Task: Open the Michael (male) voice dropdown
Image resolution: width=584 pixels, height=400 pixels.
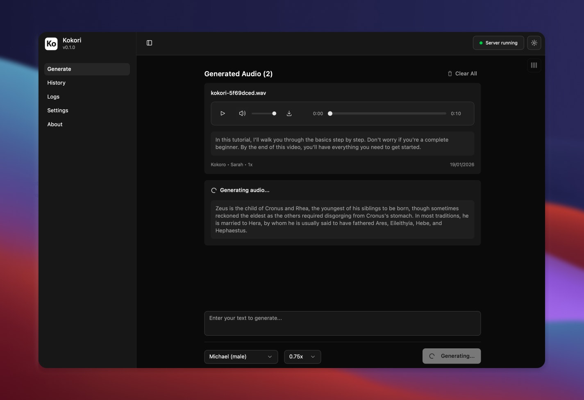Action: pyautogui.click(x=241, y=357)
